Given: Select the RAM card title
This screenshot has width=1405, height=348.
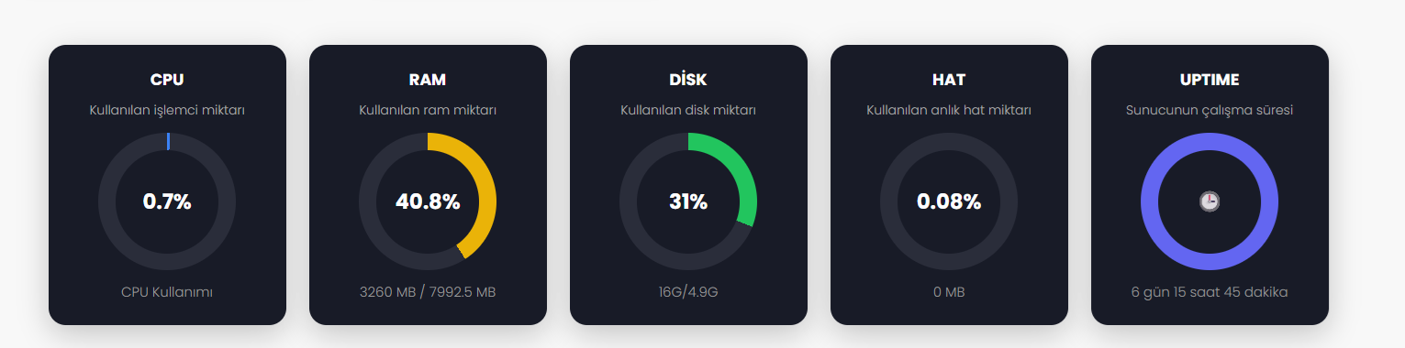Looking at the screenshot, I should click(428, 80).
